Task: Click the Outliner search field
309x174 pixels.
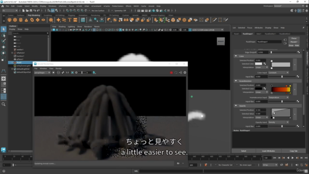Action: (30, 33)
